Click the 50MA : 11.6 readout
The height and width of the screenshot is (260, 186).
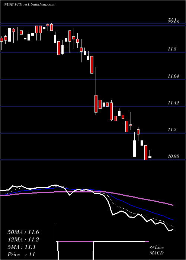click(x=23, y=232)
